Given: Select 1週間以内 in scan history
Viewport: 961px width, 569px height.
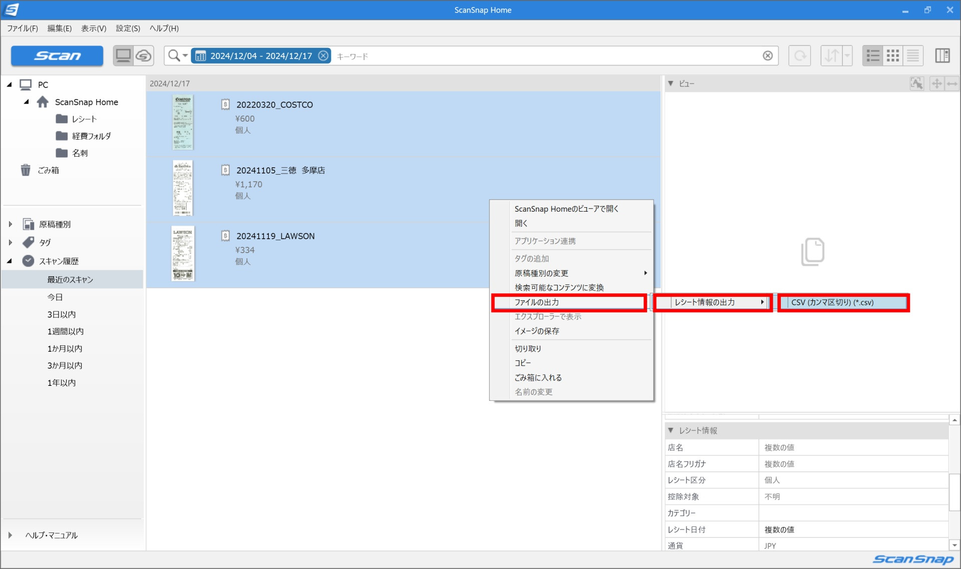Looking at the screenshot, I should point(66,331).
